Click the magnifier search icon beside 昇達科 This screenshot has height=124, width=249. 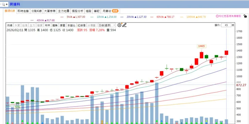[3, 4]
